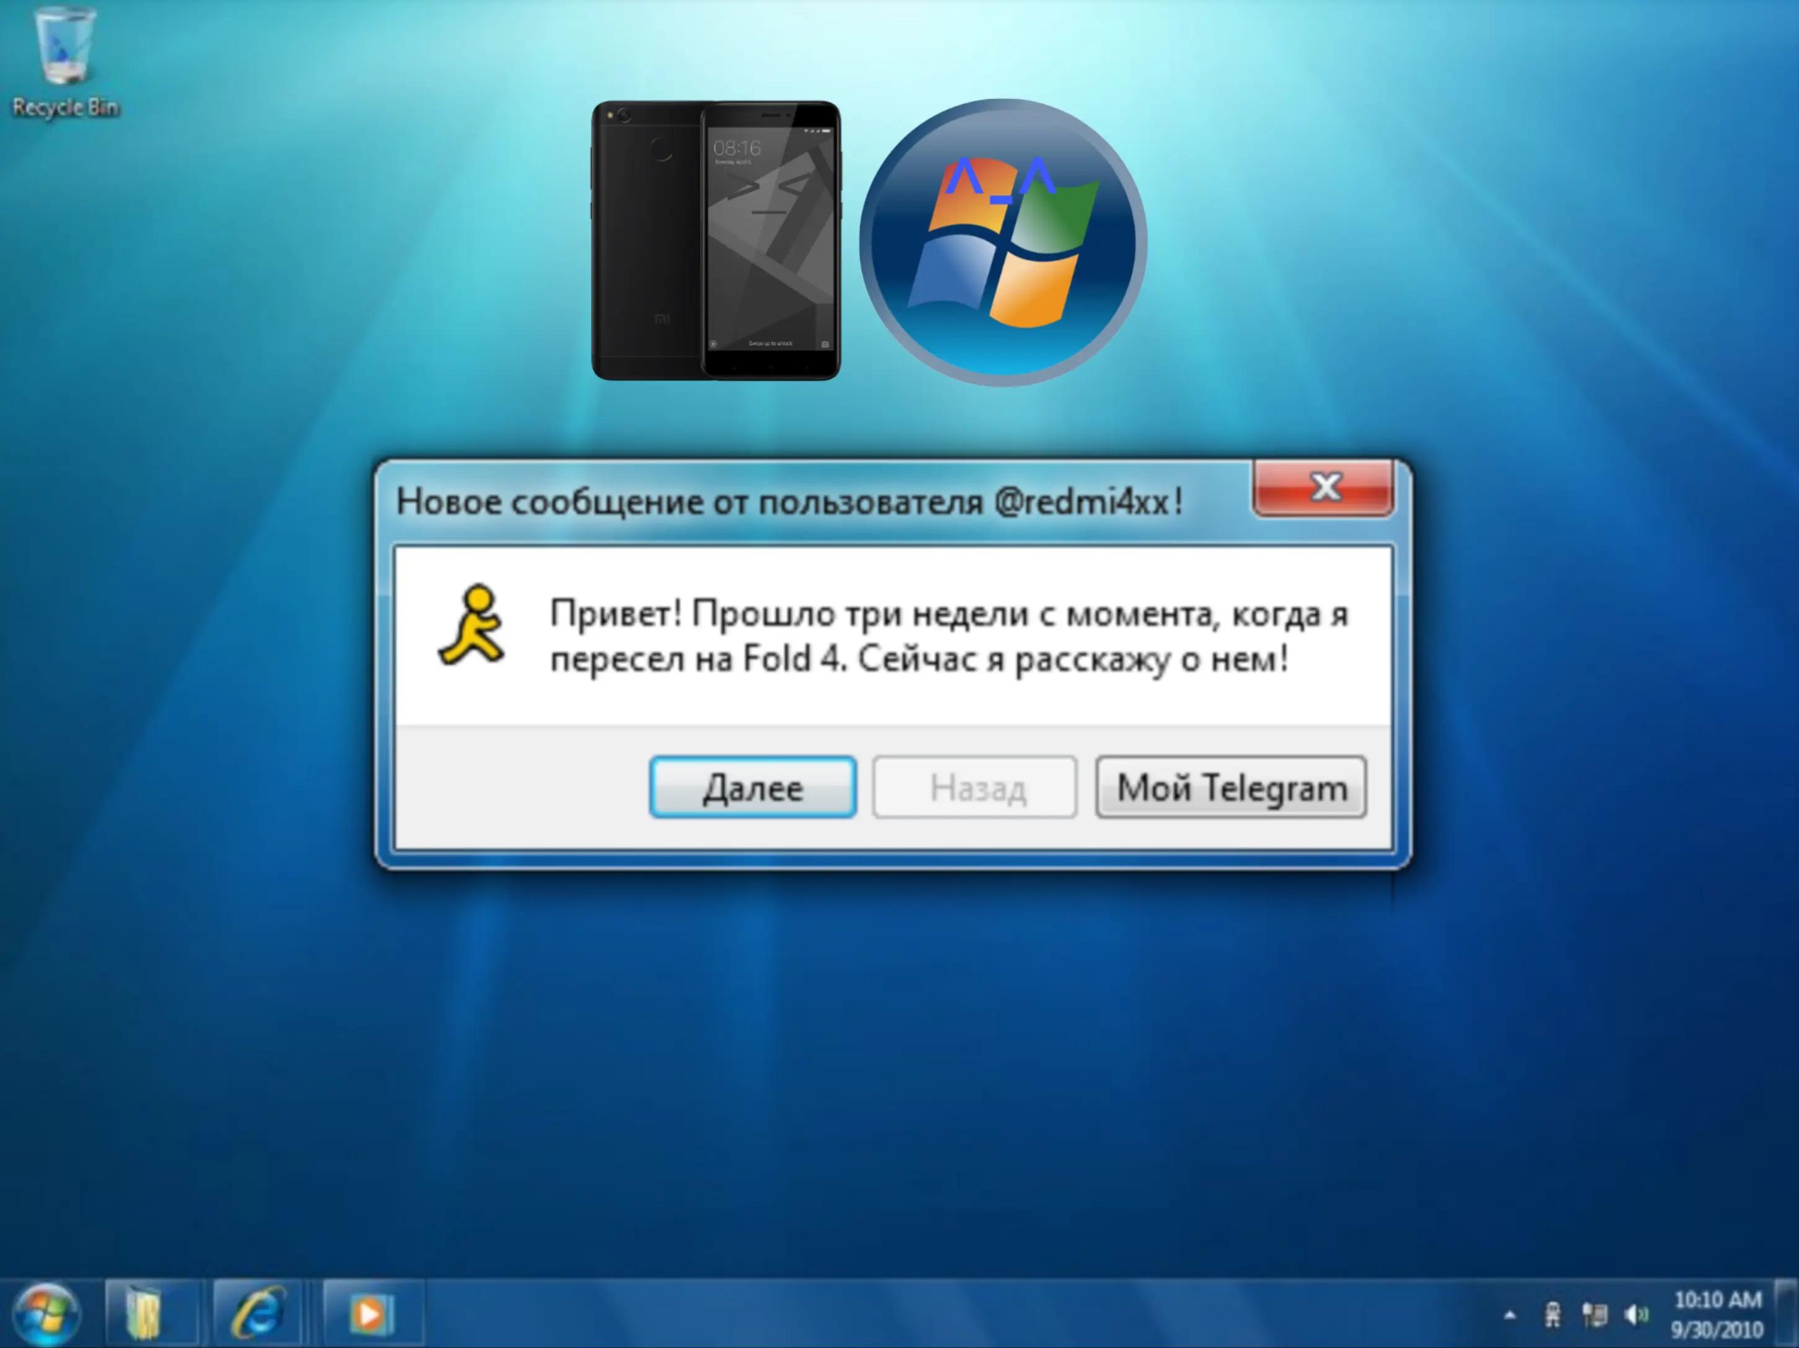Click the black Redmi phone image
1799x1348 pixels.
[x=716, y=240]
